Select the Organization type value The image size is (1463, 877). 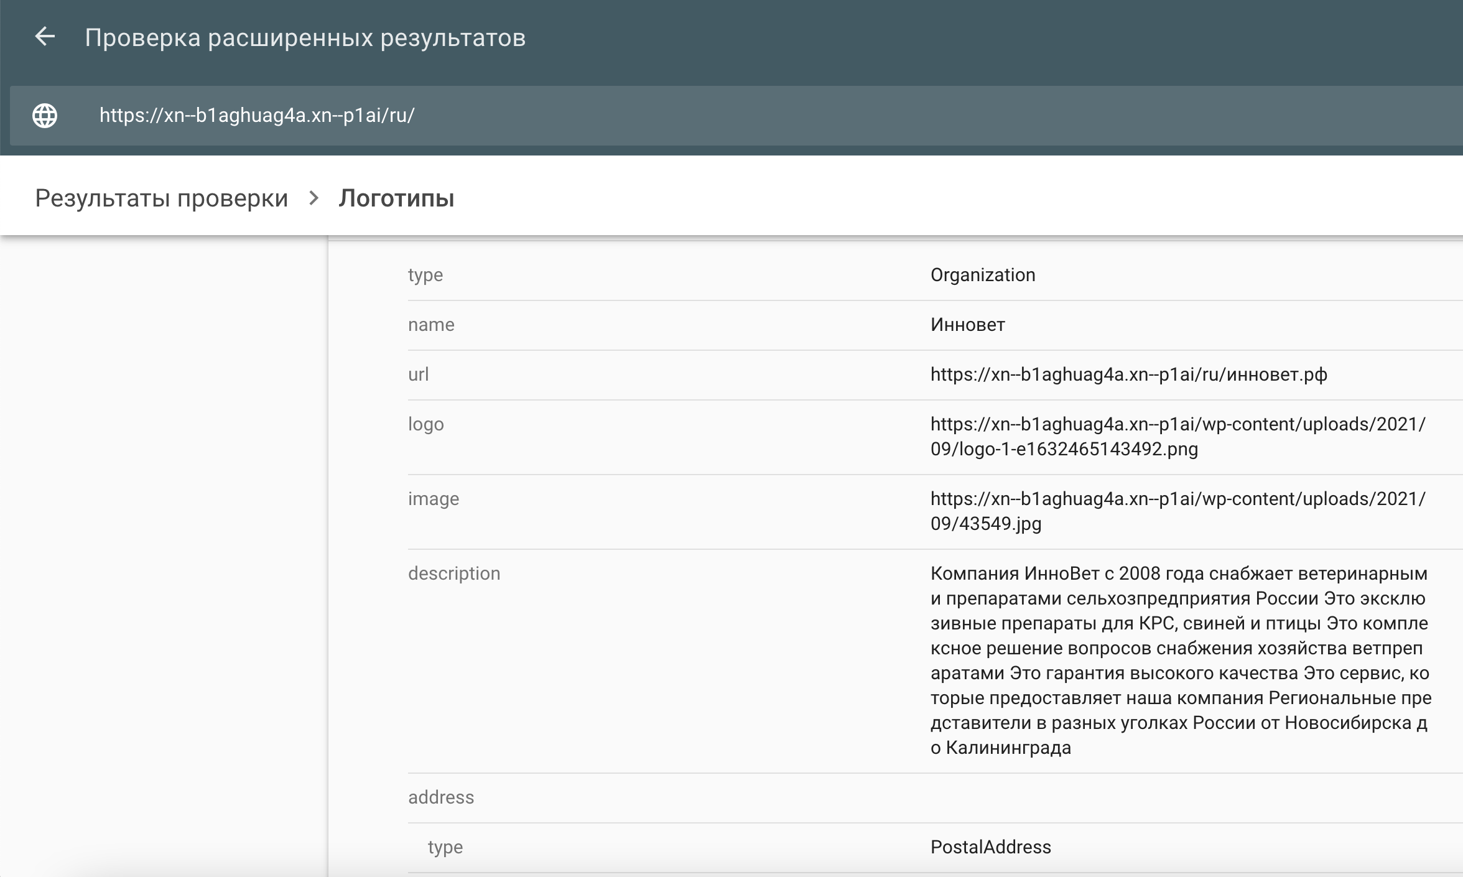983,275
